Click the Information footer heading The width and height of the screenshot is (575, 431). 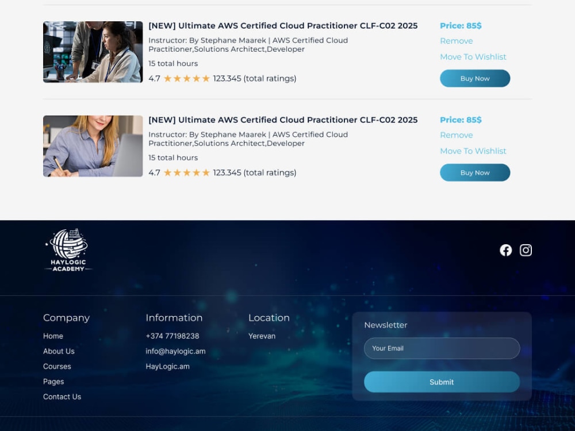pos(174,318)
